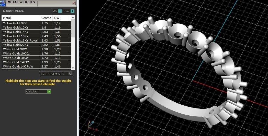Sort by the Grams column header

pos(46,18)
